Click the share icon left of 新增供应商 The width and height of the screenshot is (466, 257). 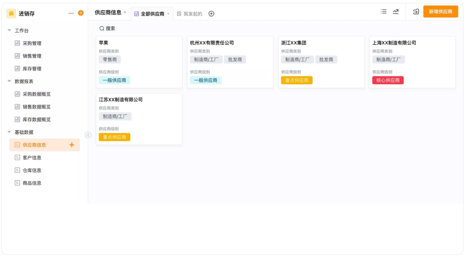[416, 12]
